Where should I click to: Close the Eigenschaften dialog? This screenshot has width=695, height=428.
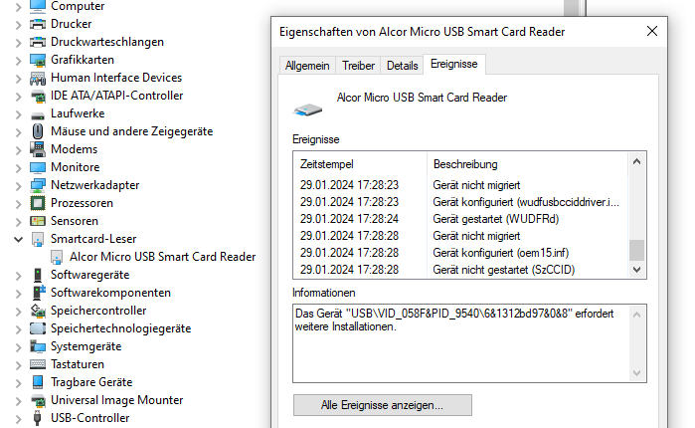click(651, 31)
